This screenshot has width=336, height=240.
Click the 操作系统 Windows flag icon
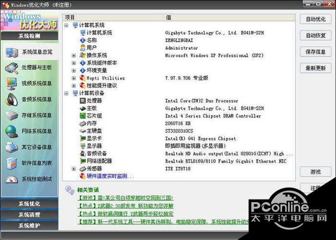[83, 55]
